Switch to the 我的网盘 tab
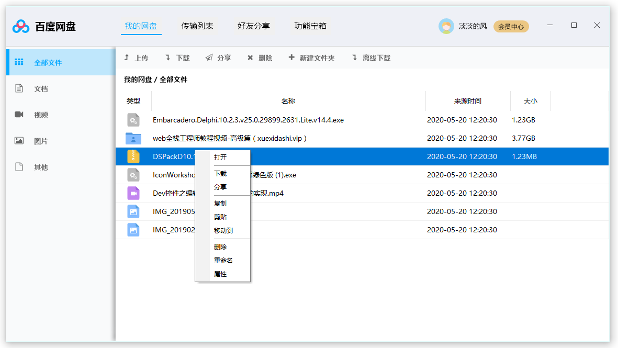 pyautogui.click(x=141, y=26)
